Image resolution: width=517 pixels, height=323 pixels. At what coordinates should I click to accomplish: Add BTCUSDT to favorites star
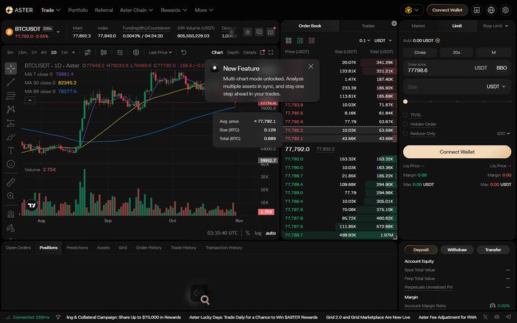pyautogui.click(x=248, y=32)
